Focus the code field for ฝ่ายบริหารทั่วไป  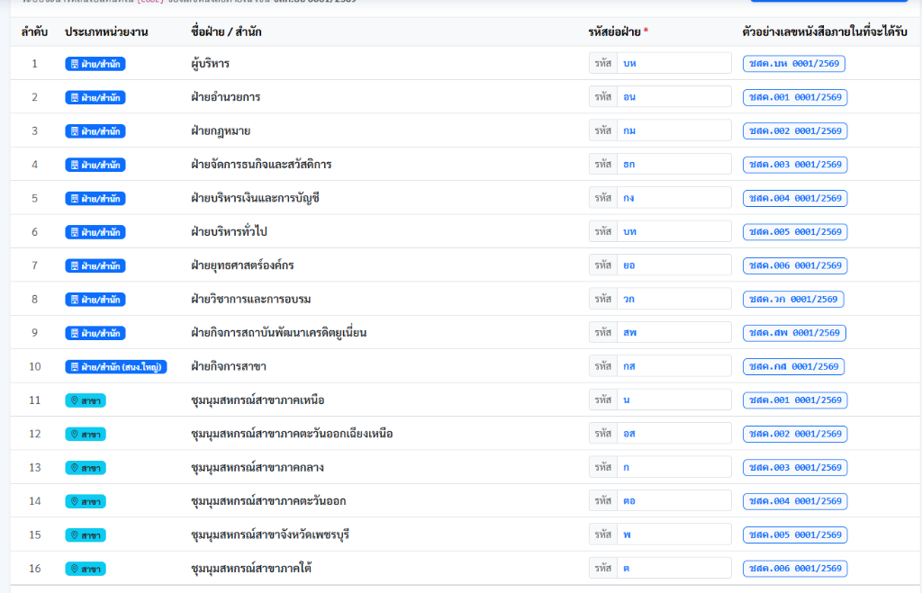point(673,231)
